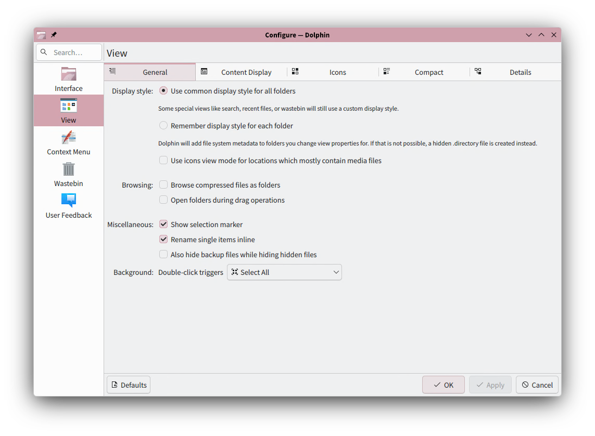The height and width of the screenshot is (436, 595).
Task: Click the Apply button
Action: point(490,385)
